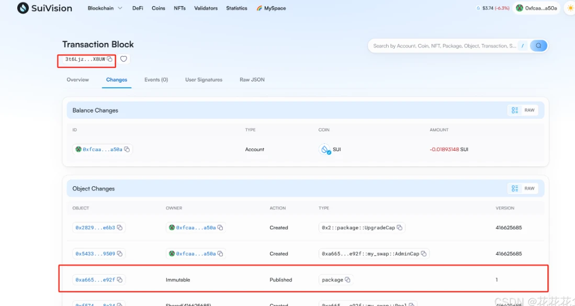Click the magnifier search button
The width and height of the screenshot is (575, 306).
pos(538,46)
